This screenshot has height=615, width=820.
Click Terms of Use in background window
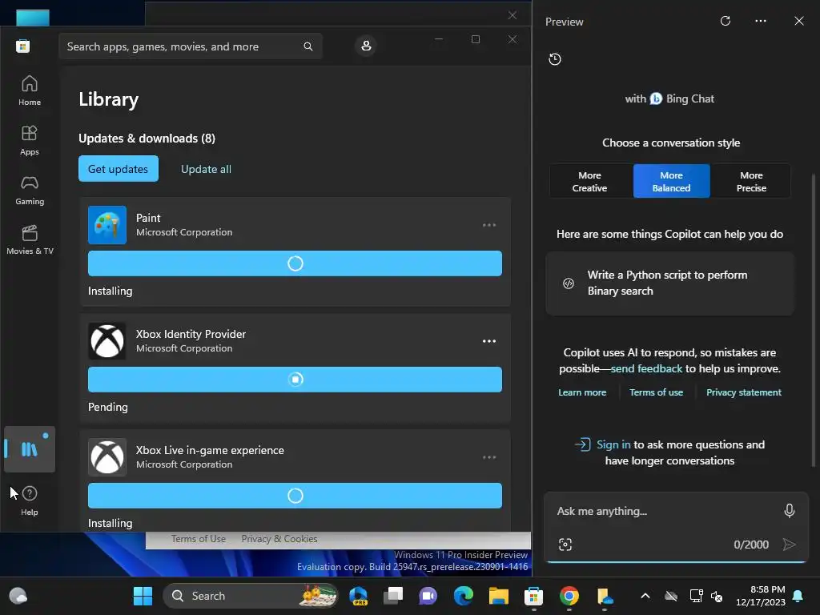coord(199,539)
